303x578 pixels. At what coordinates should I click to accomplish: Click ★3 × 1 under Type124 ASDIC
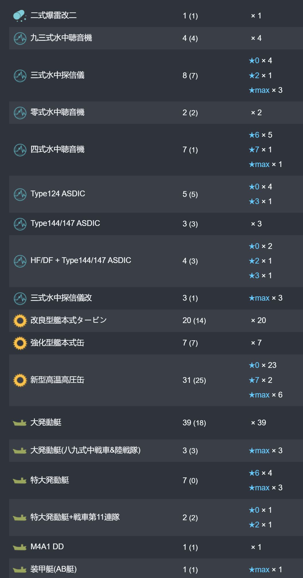pyautogui.click(x=260, y=201)
